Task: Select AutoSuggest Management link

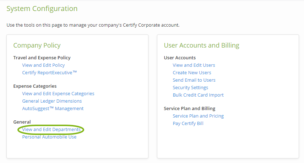Action: [x=53, y=108]
